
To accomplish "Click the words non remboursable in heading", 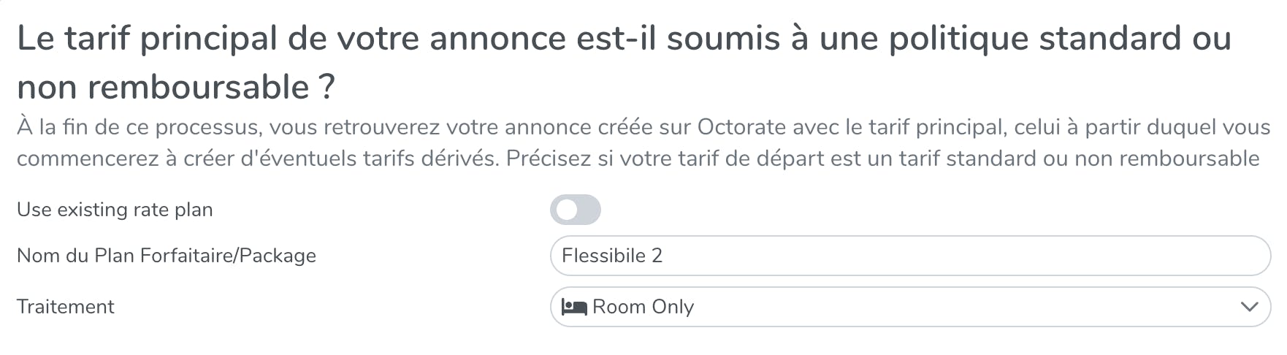I will coord(164,88).
